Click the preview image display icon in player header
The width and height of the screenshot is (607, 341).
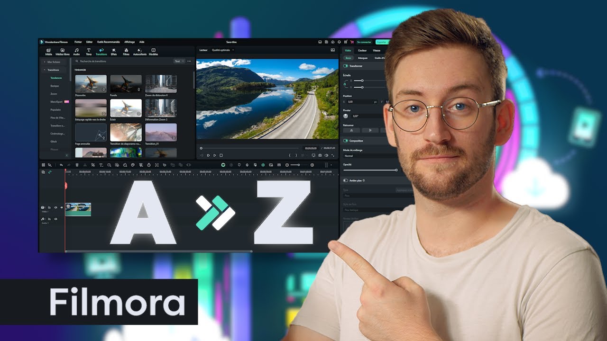(332, 50)
